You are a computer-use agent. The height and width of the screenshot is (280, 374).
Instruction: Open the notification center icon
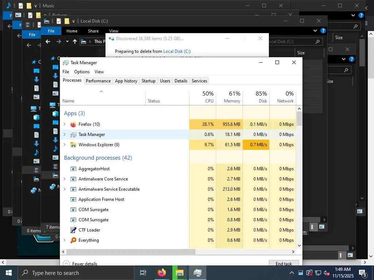click(x=363, y=273)
